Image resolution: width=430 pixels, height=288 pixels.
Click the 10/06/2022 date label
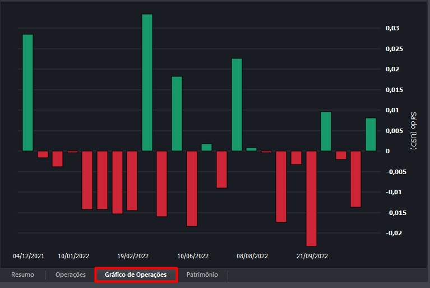click(x=193, y=256)
